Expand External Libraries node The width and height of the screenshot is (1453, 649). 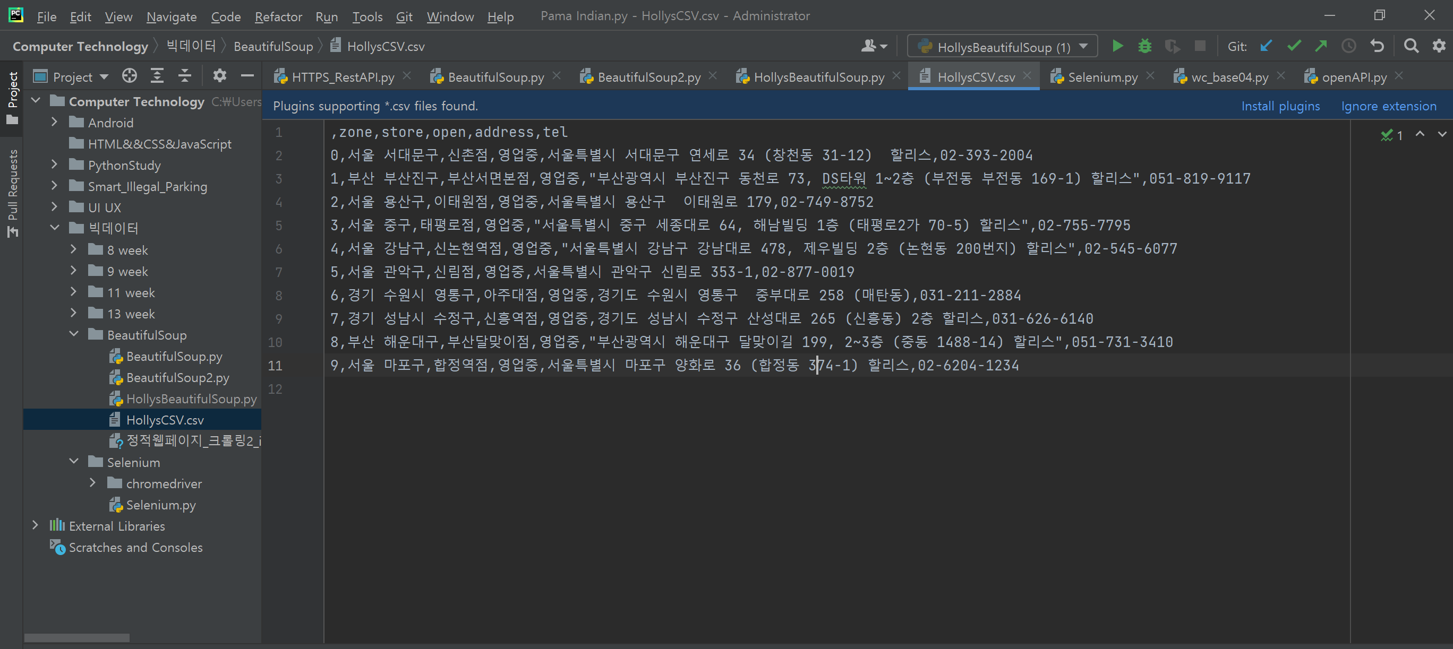(35, 525)
